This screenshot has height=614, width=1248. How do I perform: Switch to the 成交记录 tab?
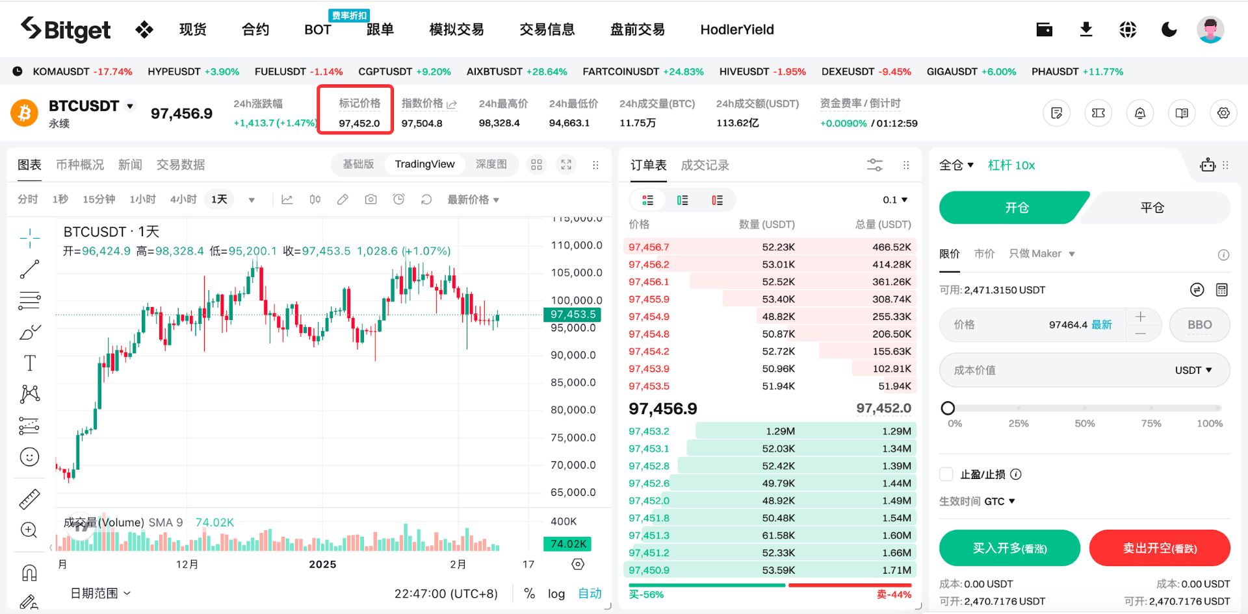[x=705, y=165]
